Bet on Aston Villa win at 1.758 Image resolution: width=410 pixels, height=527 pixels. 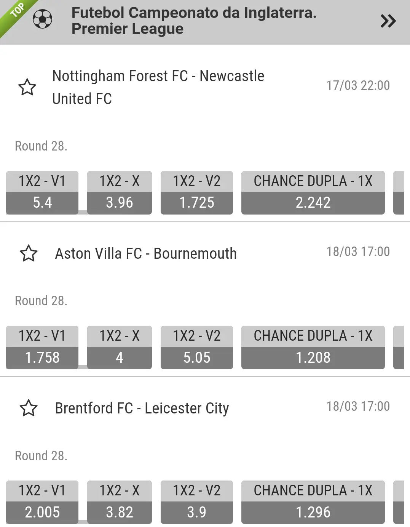(x=42, y=348)
